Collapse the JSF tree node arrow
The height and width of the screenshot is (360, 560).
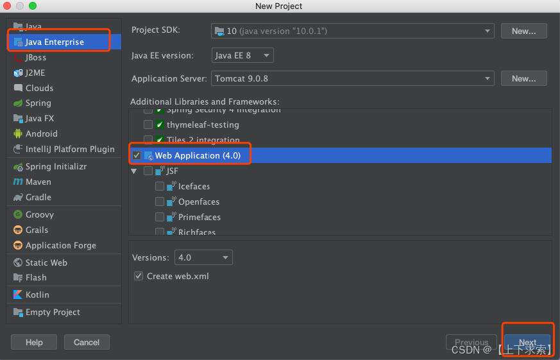[134, 171]
